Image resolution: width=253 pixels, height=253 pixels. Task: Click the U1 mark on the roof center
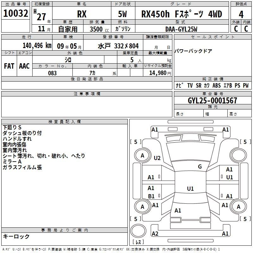(x=190, y=188)
